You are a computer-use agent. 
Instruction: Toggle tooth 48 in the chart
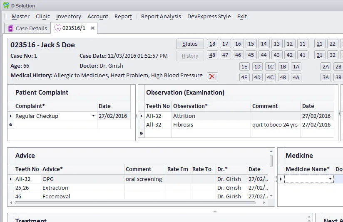(x=212, y=55)
